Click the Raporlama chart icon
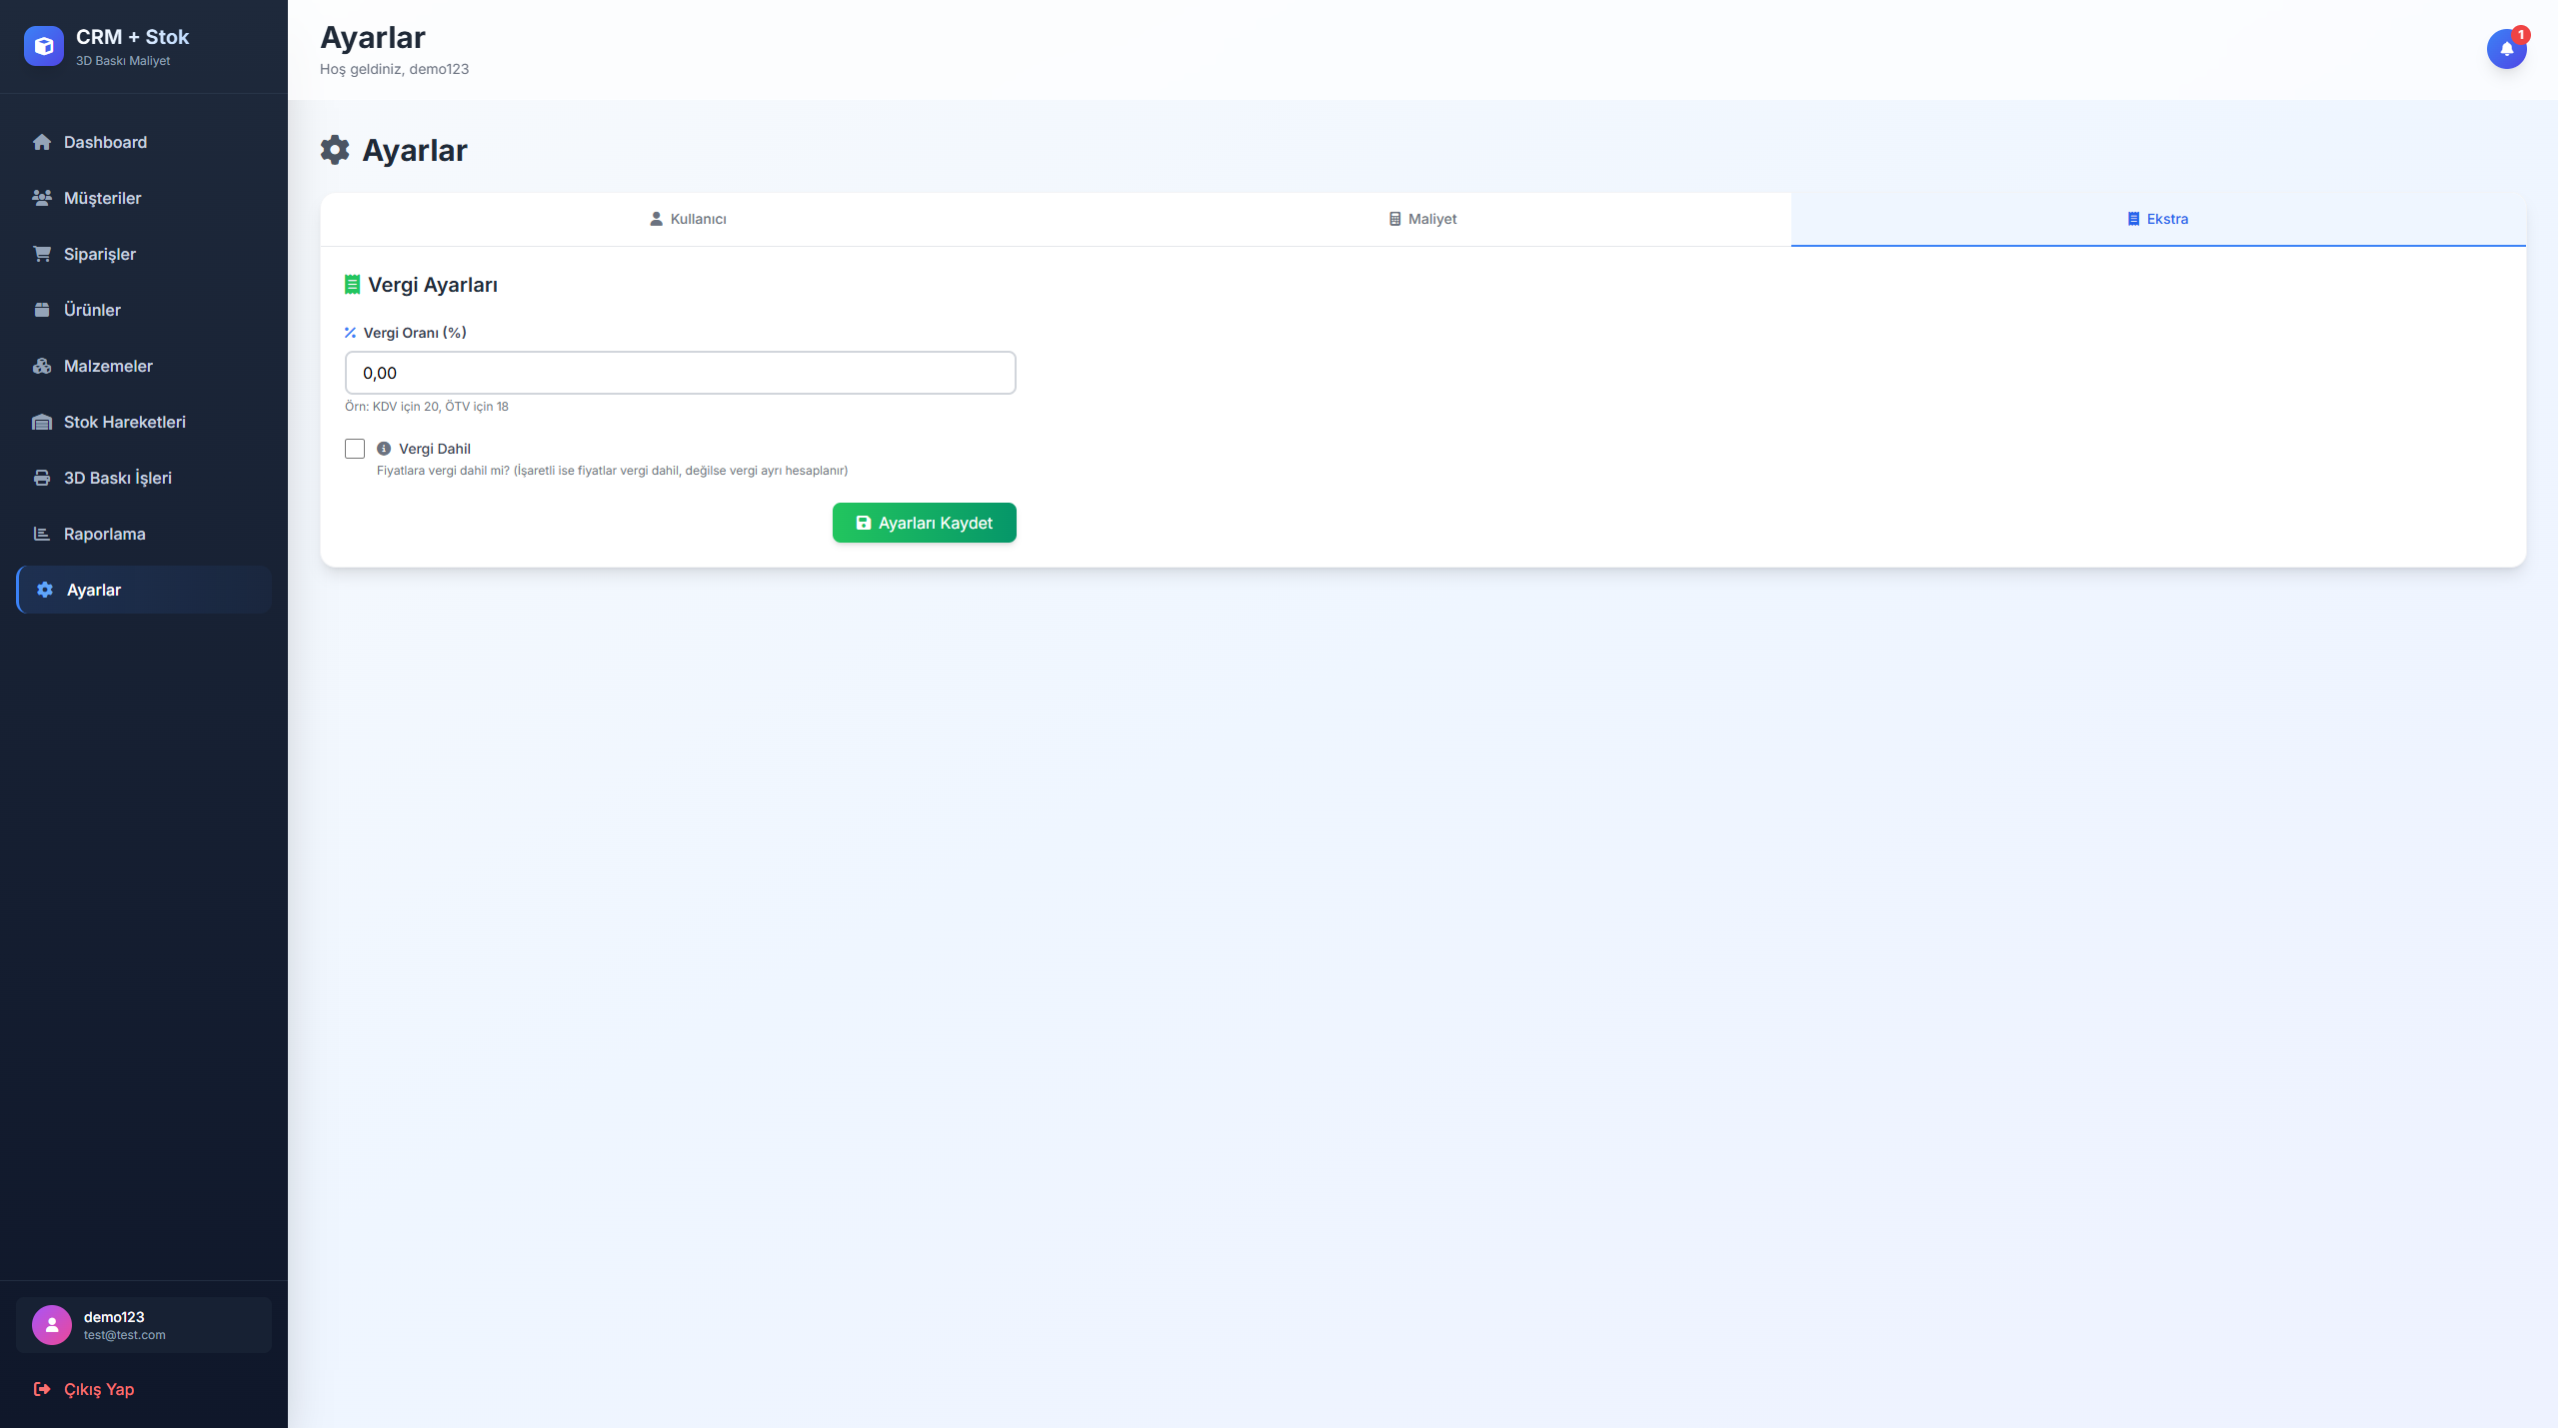The width and height of the screenshot is (2558, 1428). pyautogui.click(x=42, y=534)
